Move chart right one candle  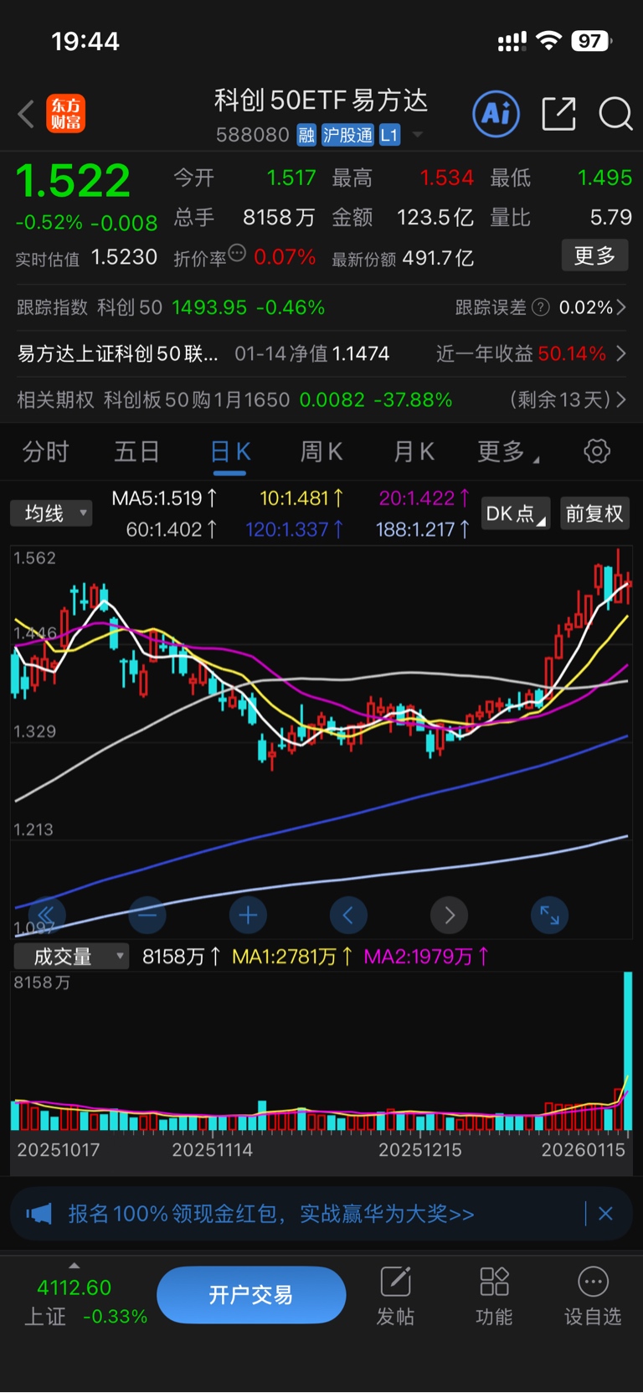pyautogui.click(x=450, y=915)
